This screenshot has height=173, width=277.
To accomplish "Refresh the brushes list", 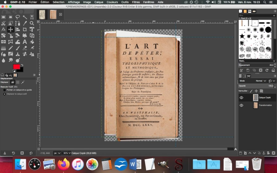I will (267, 70).
